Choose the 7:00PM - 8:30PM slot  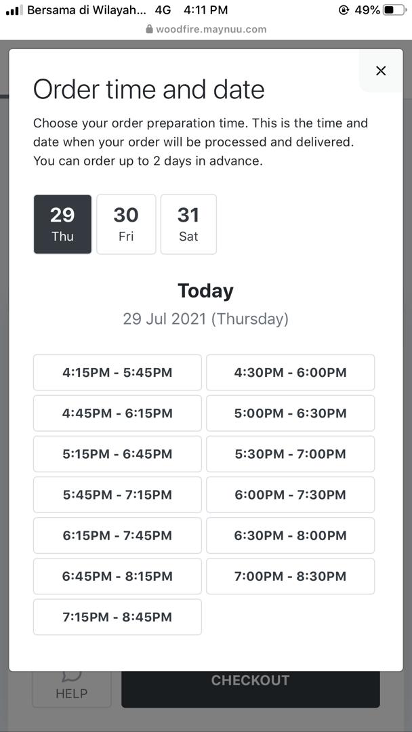[290, 576]
